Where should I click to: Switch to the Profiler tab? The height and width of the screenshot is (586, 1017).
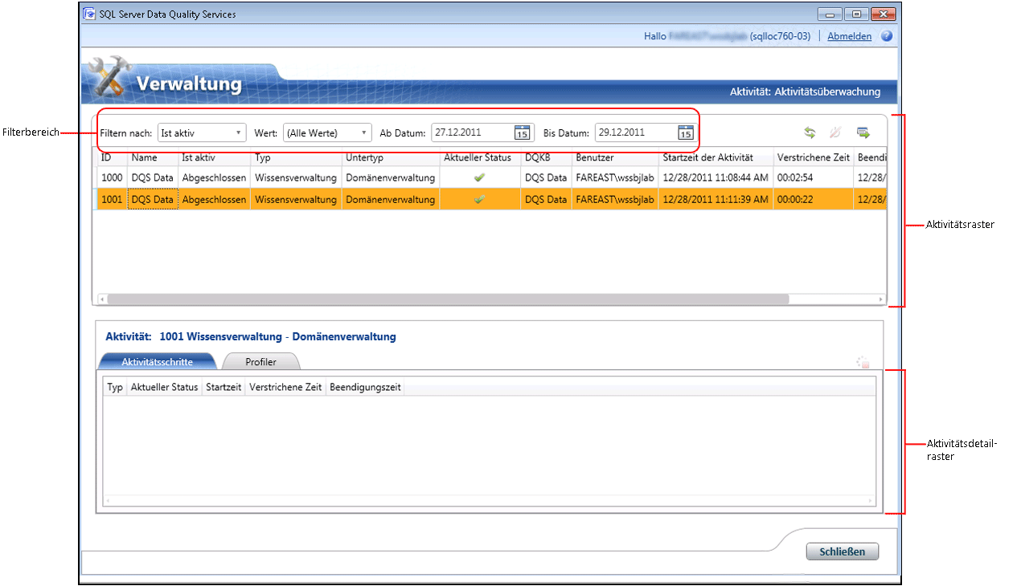pyautogui.click(x=260, y=362)
